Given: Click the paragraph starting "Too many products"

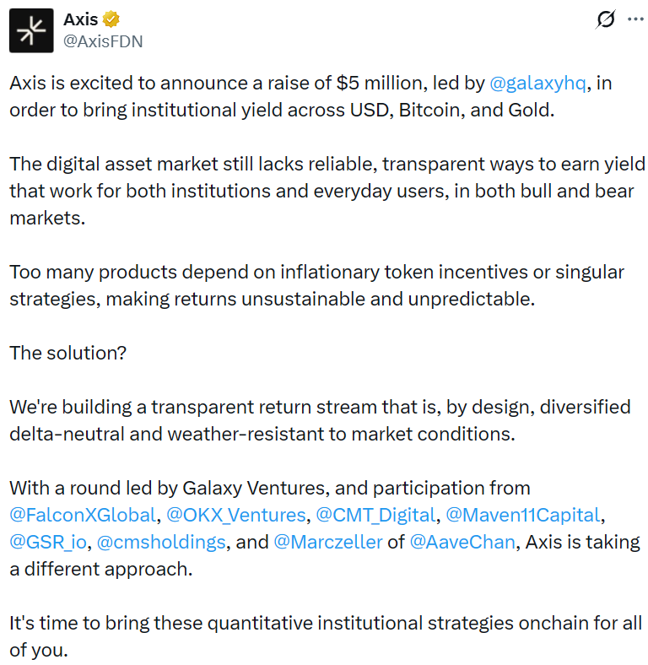Looking at the screenshot, I should coord(316,285).
